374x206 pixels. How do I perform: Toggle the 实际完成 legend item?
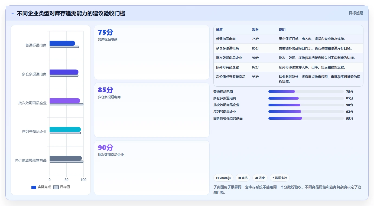point(41,187)
